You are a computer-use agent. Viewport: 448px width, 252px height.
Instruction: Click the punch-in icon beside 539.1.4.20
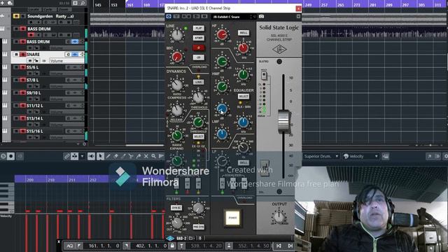click(181, 246)
